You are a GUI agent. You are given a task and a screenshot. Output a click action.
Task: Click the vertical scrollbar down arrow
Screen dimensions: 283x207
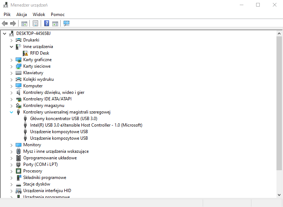[279, 195]
